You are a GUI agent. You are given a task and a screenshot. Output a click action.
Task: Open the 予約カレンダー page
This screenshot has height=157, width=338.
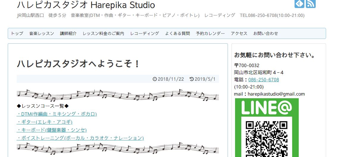pos(210,34)
